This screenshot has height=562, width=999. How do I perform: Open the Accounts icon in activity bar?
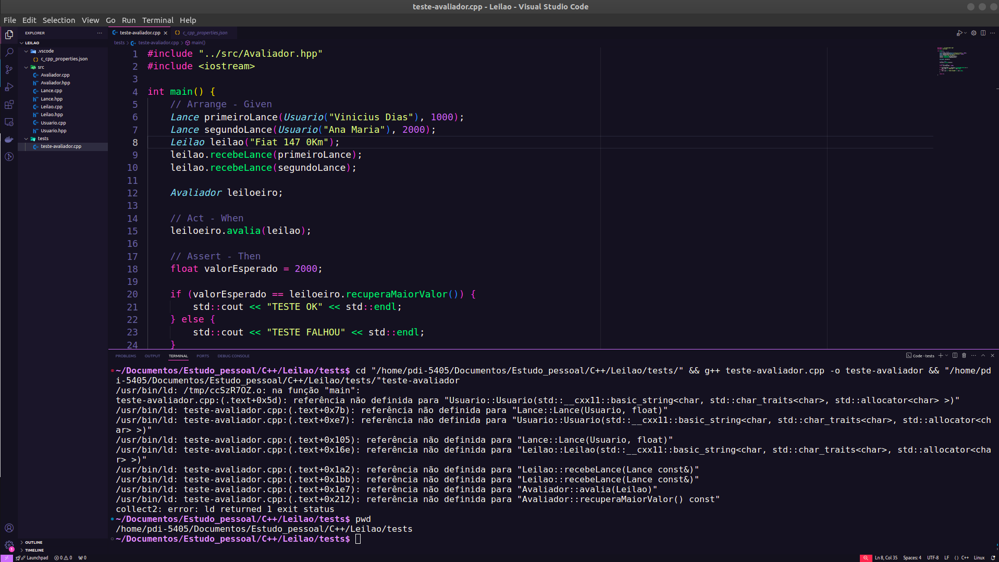pos(9,528)
